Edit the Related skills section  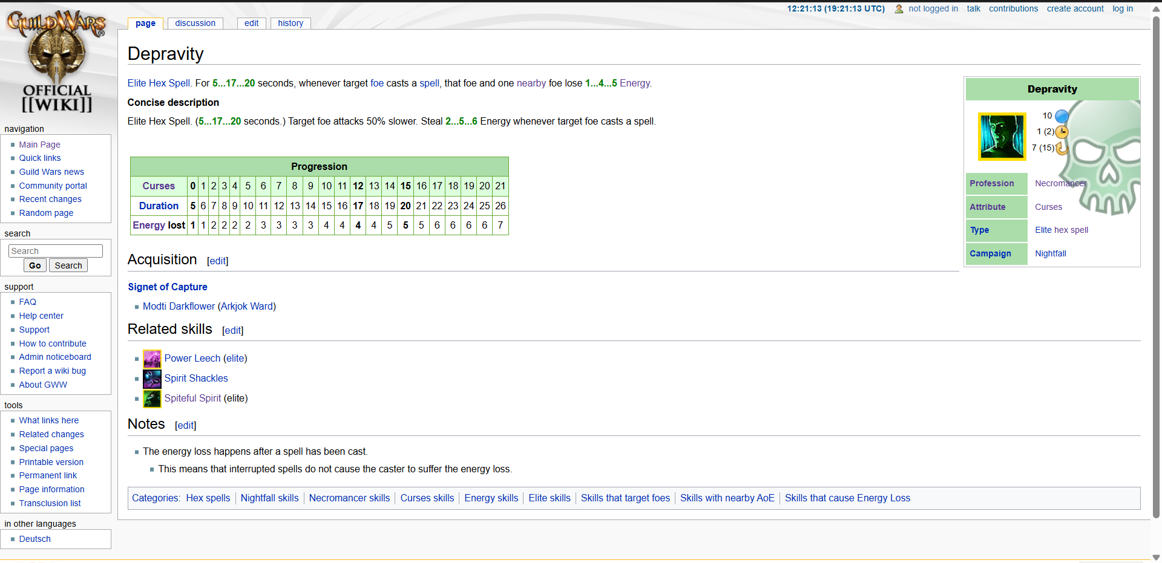(x=233, y=331)
